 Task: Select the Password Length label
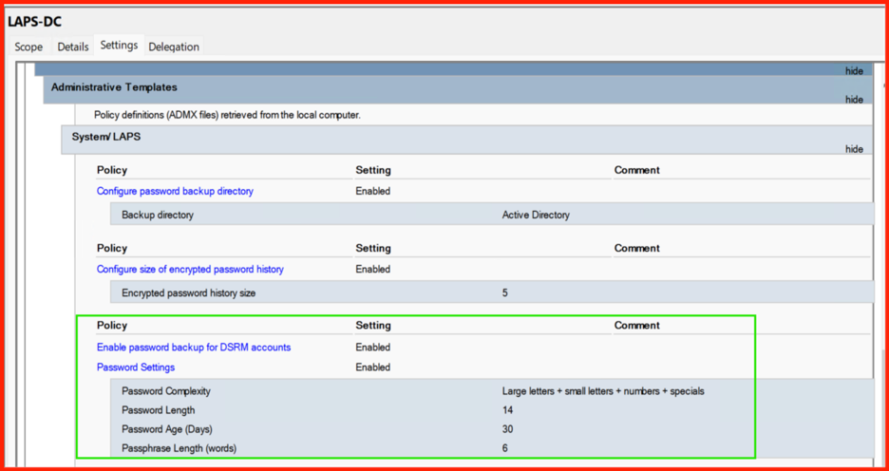pos(159,410)
